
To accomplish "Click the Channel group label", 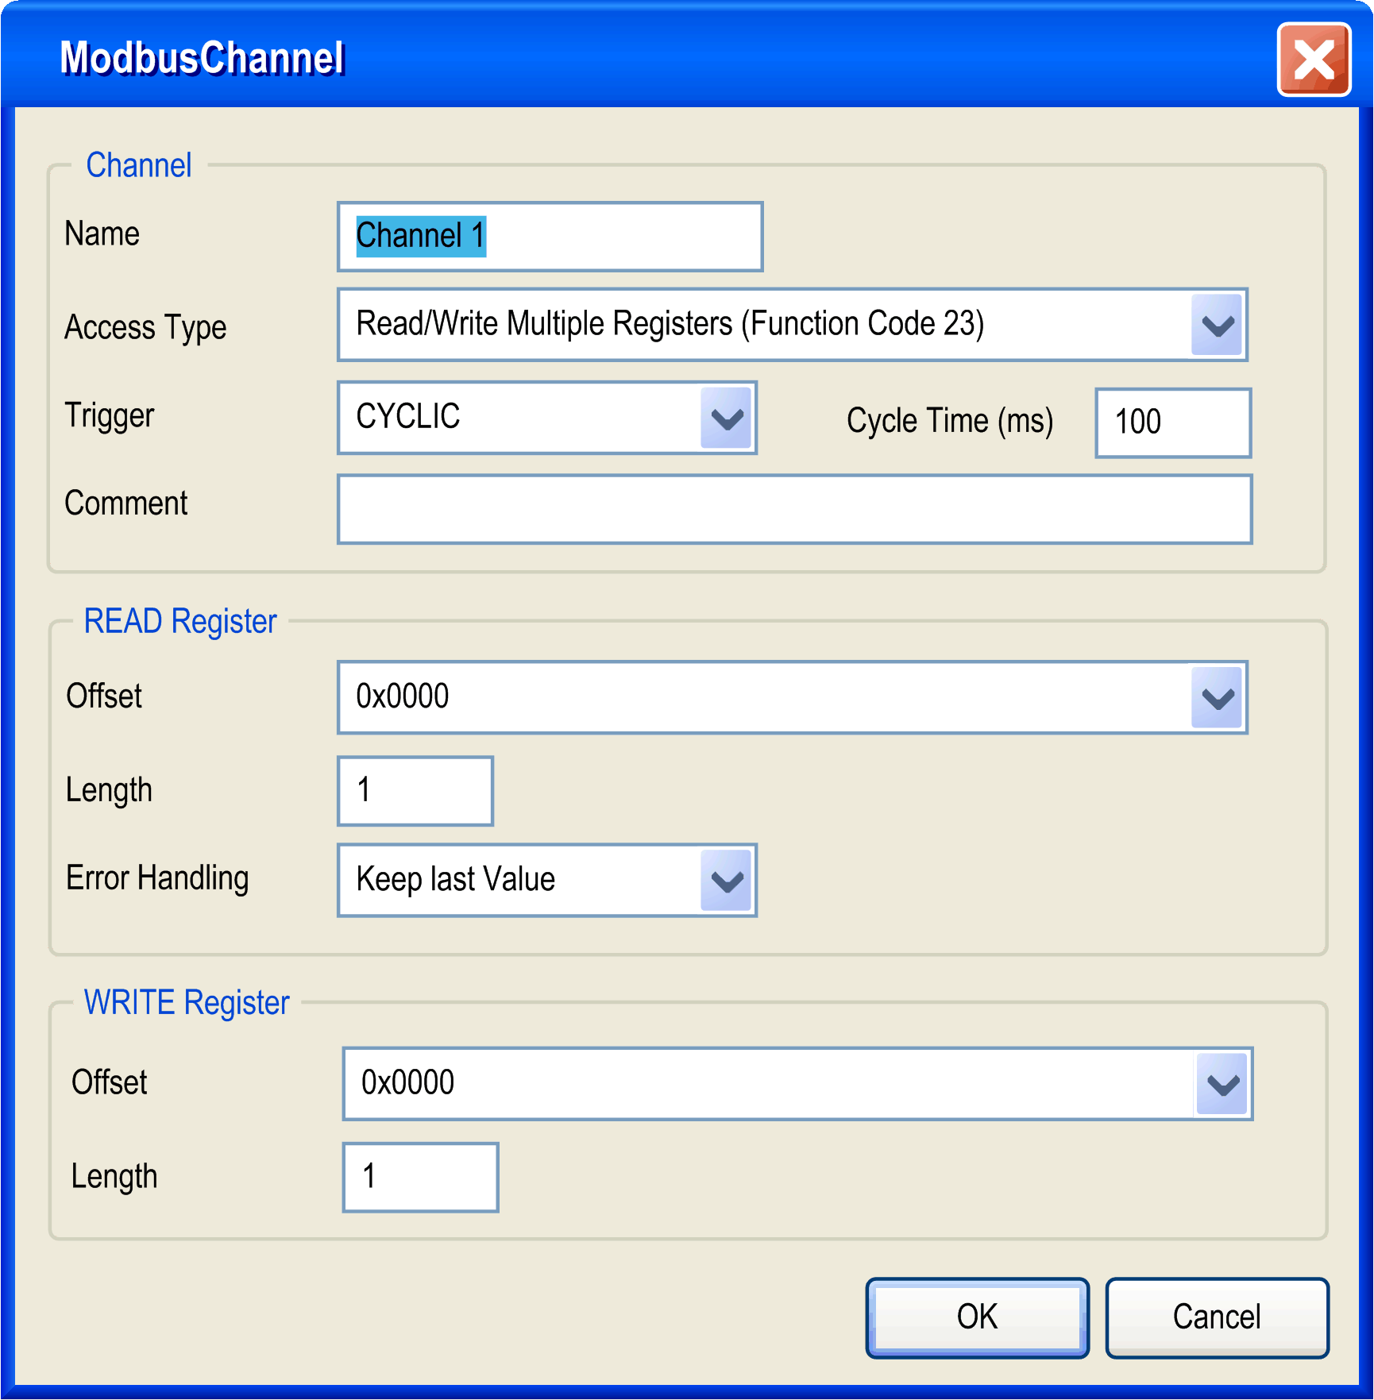I will (x=140, y=165).
